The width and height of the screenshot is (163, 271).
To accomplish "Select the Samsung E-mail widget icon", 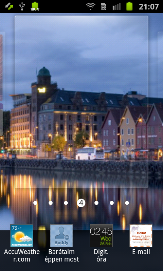I will pos(141,235).
